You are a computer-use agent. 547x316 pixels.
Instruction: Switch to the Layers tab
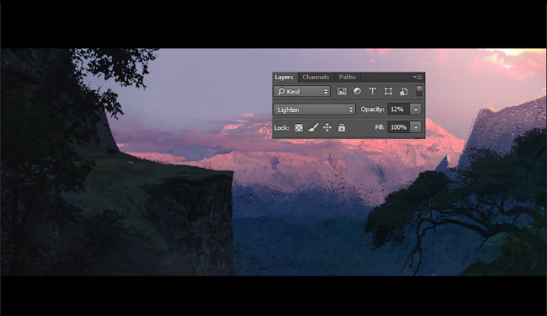click(284, 78)
